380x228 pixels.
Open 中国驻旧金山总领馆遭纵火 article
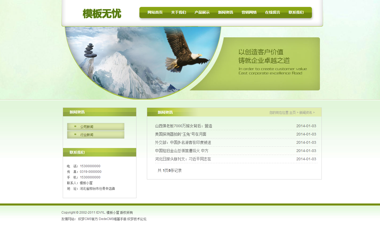coord(182,151)
